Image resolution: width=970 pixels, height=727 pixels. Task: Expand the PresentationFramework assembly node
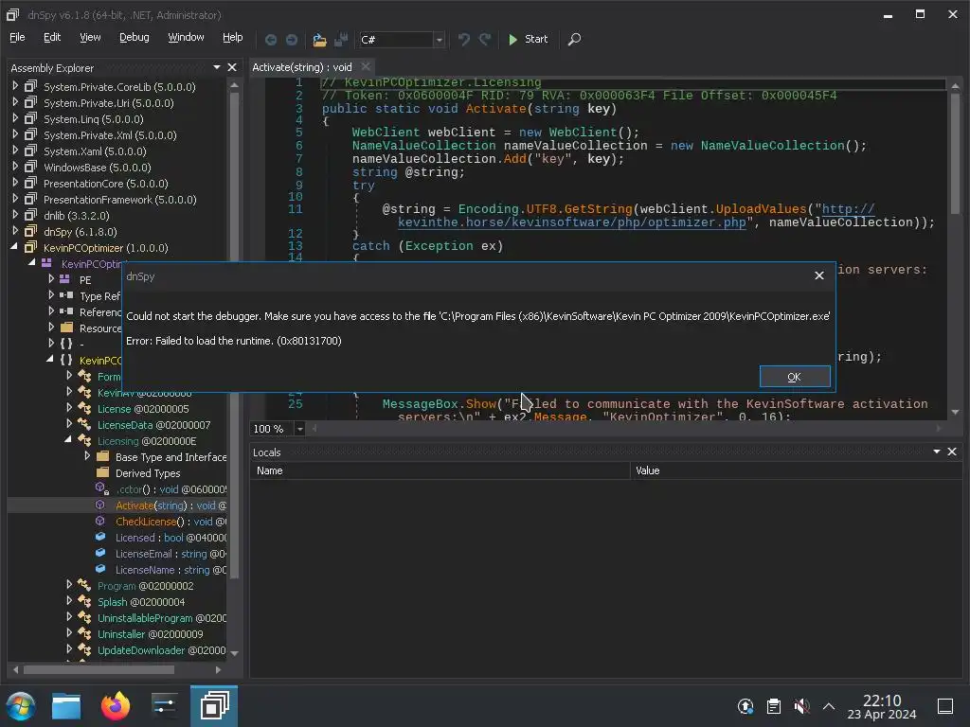click(15, 199)
